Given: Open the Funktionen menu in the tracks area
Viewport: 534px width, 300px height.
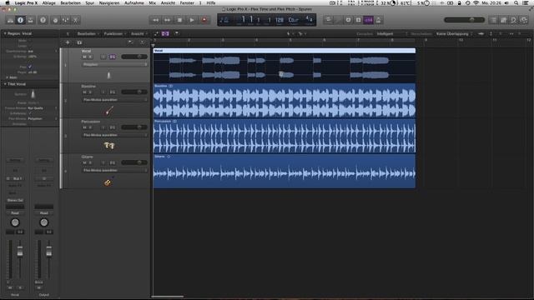Looking at the screenshot, I should click(114, 33).
